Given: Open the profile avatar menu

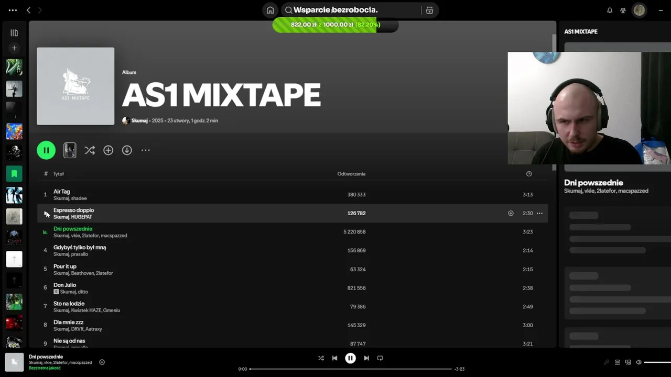Looking at the screenshot, I should coord(639,10).
